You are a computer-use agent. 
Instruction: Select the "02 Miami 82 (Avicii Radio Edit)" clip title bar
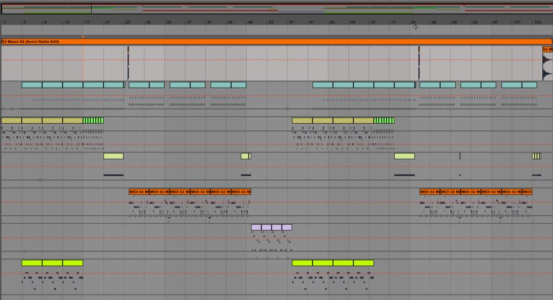click(270, 42)
